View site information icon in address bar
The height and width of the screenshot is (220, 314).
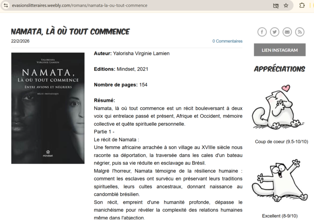coord(6,6)
